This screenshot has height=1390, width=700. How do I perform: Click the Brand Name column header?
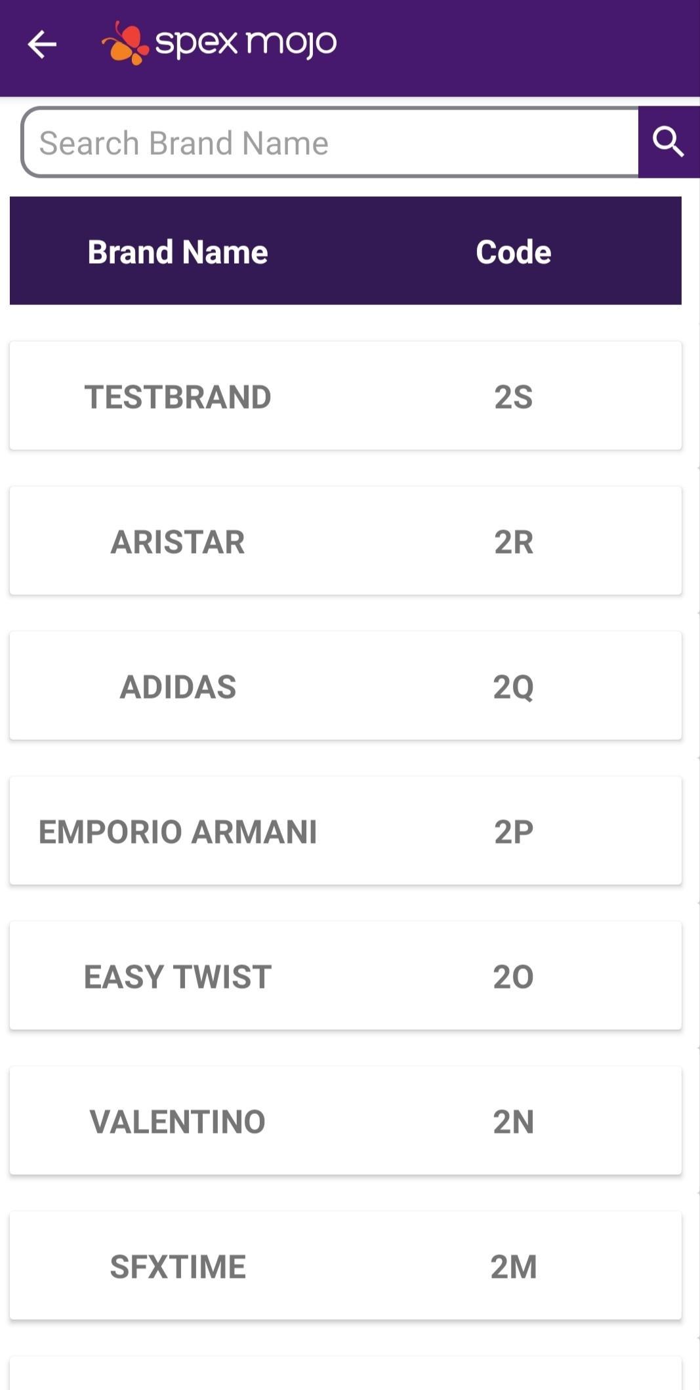coord(178,252)
